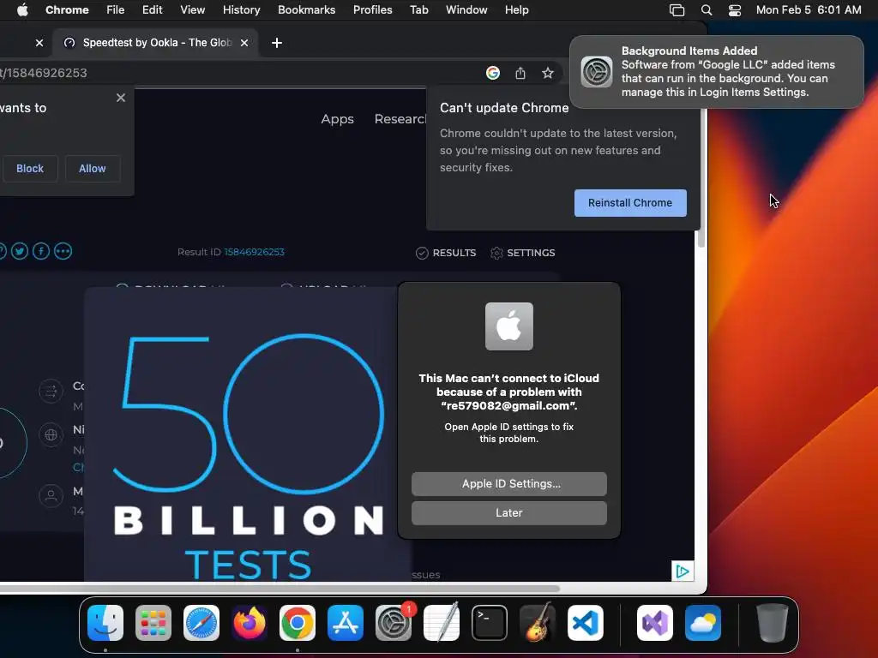Open the Window menu
Viewport: 878px width, 658px height.
point(466,10)
